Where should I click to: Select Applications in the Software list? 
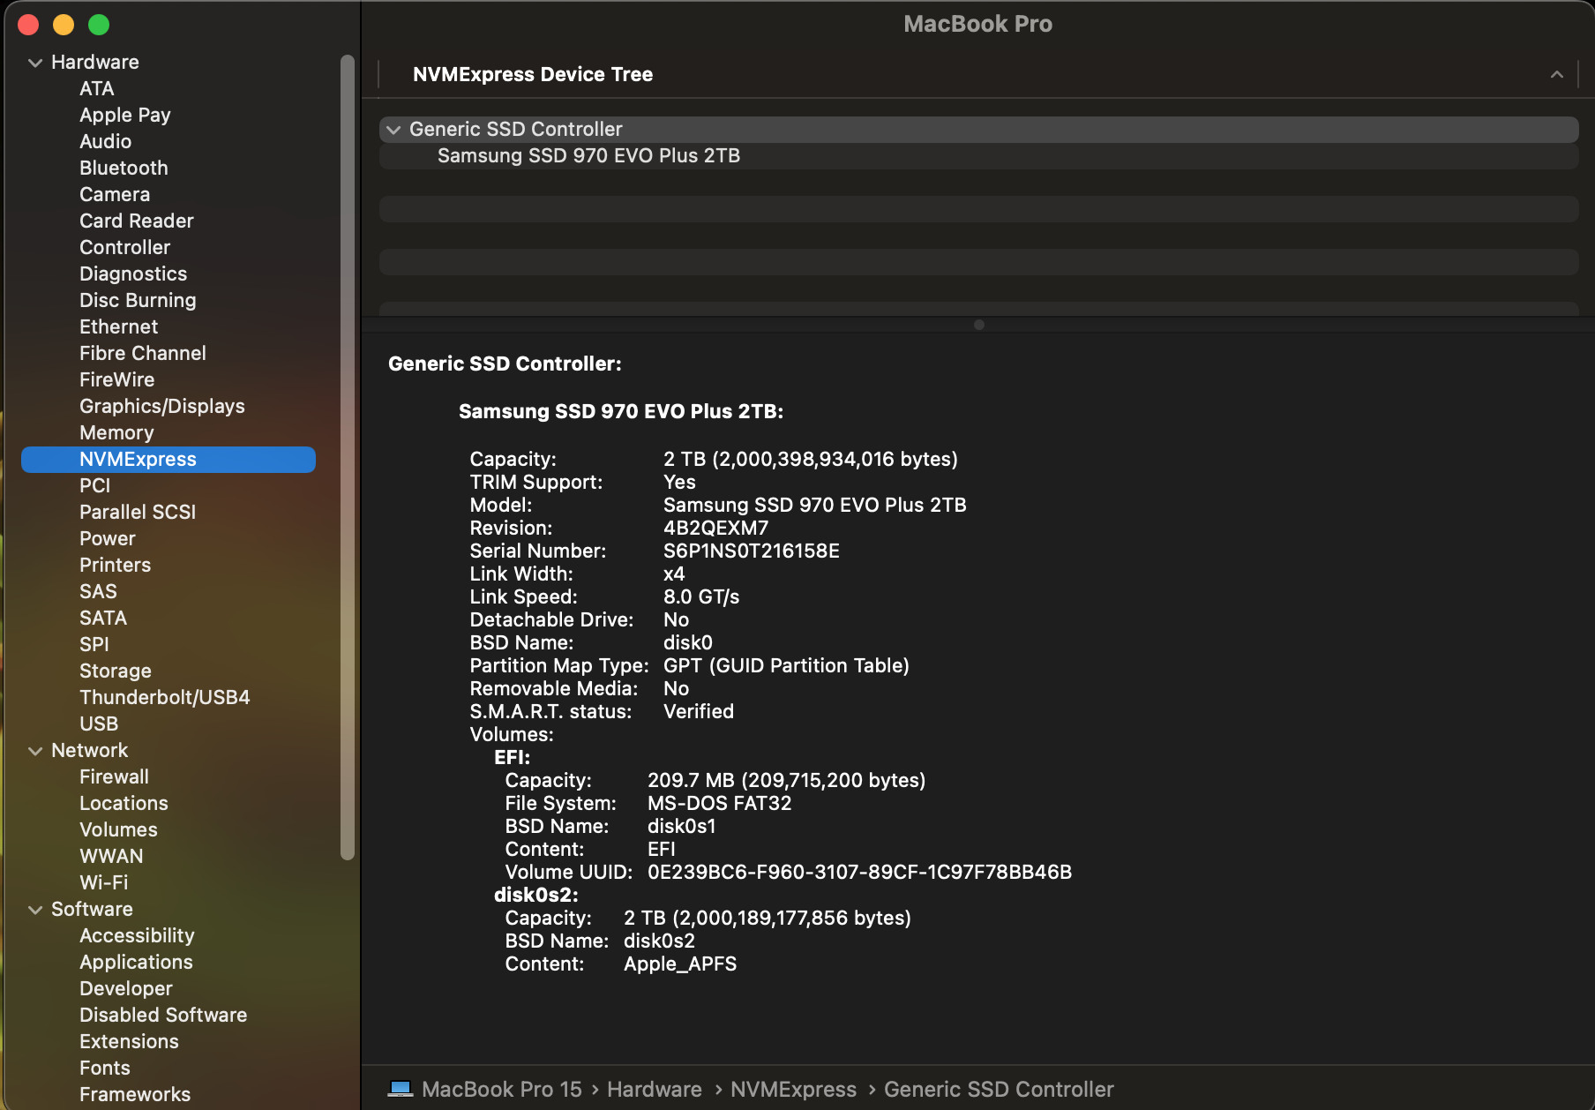coord(136,962)
